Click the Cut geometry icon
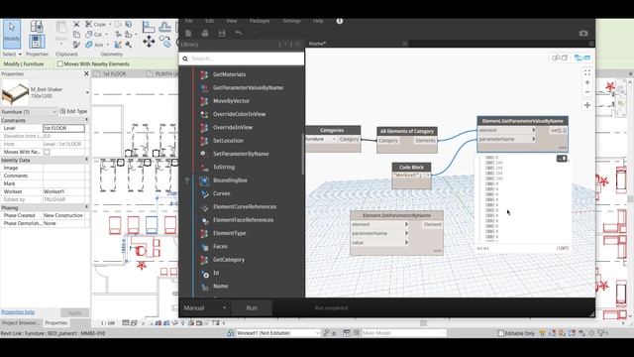The image size is (634, 357). coord(88,35)
